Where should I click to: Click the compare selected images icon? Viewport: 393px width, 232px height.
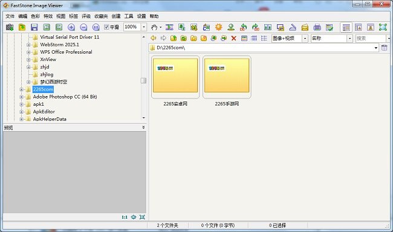(268, 27)
